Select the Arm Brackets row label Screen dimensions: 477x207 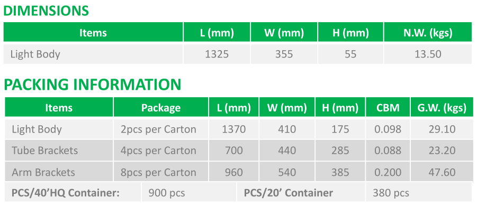tap(43, 172)
